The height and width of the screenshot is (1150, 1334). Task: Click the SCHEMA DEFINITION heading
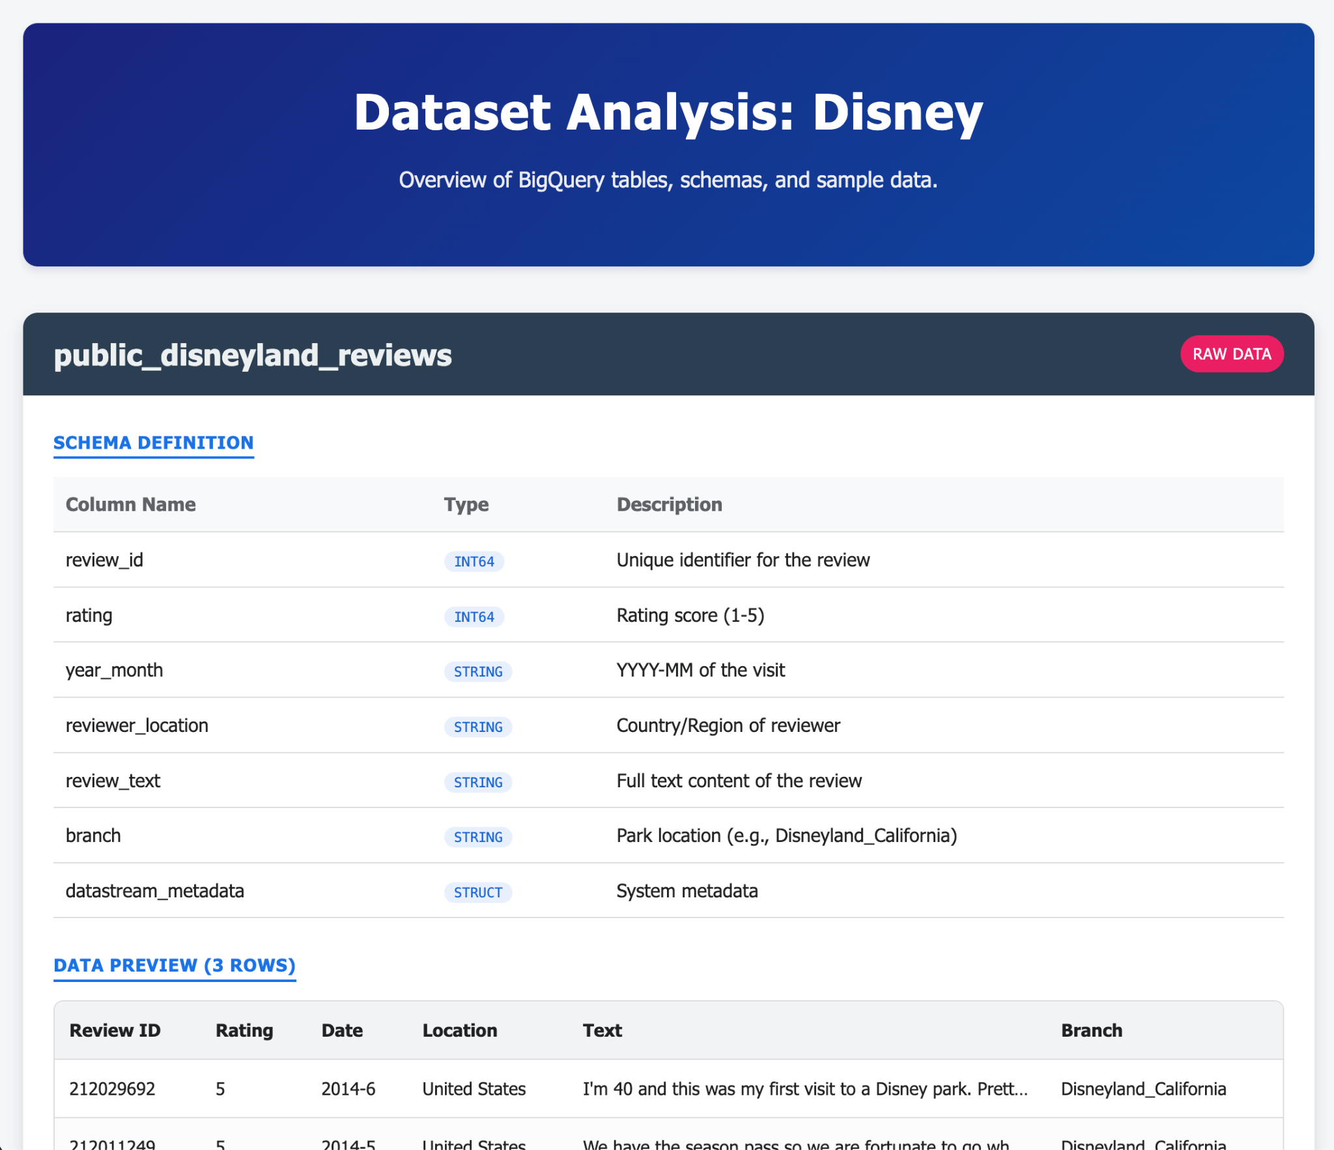click(153, 443)
